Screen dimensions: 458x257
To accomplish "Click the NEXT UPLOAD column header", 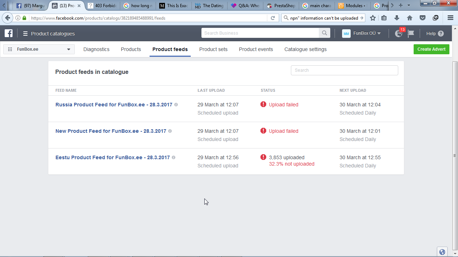I will [x=353, y=90].
